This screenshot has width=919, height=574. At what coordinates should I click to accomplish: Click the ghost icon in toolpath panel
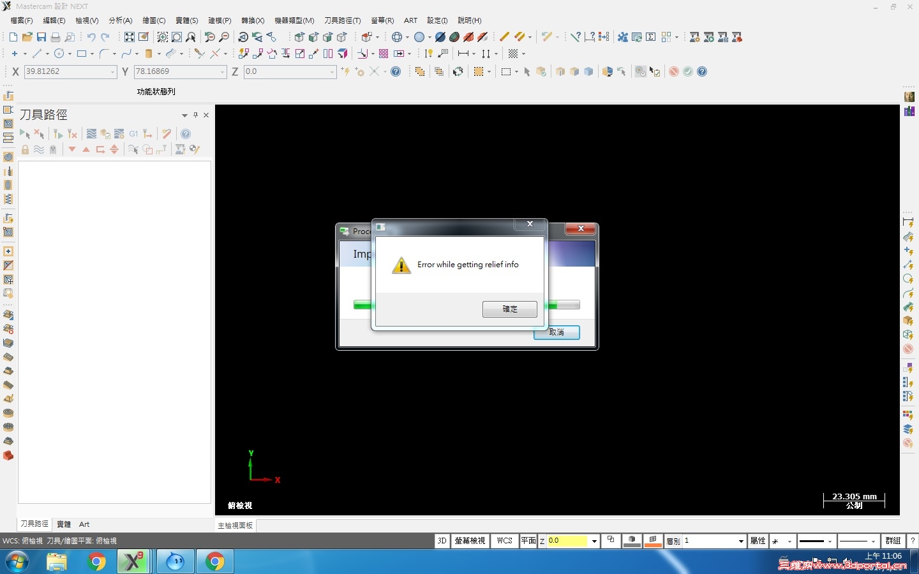[x=53, y=150]
